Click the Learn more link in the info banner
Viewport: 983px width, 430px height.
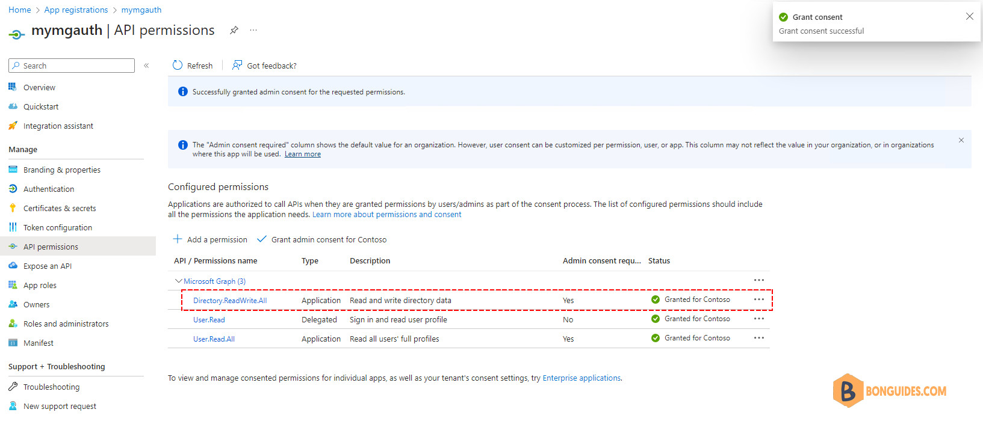pos(303,154)
